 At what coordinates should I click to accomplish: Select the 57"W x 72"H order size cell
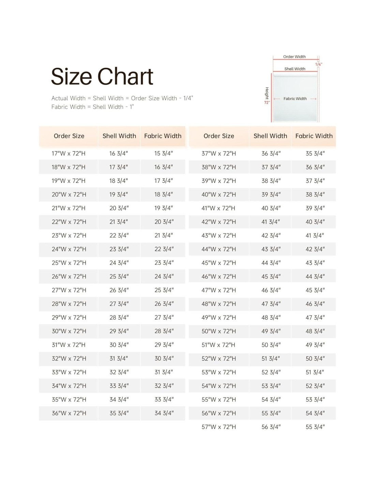tap(219, 427)
